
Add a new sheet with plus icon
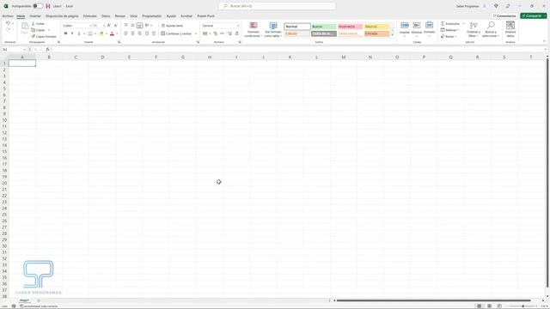[39, 300]
